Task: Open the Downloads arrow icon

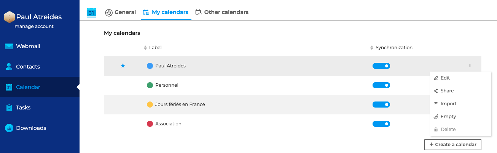Action: [9, 128]
